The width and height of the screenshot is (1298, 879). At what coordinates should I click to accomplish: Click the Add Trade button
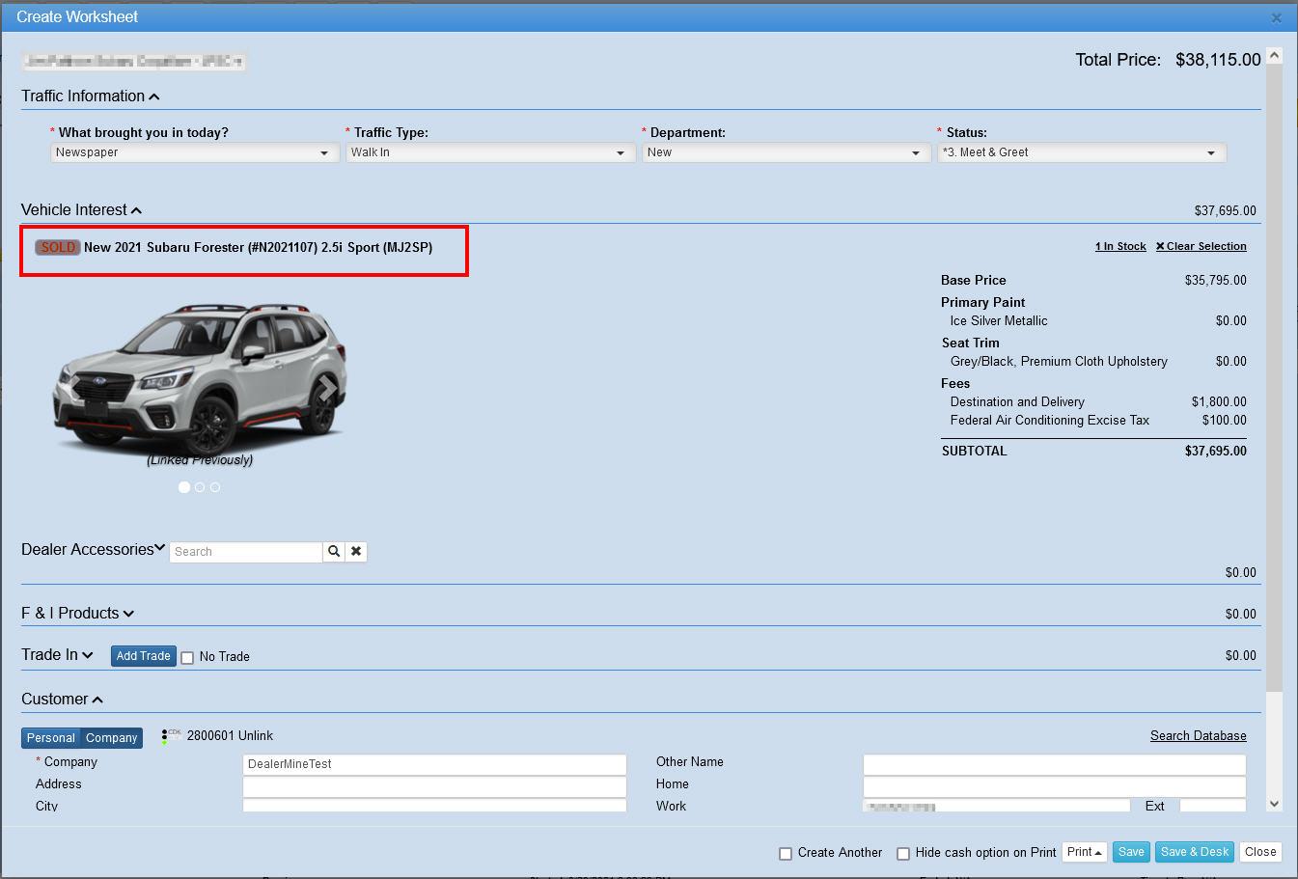coord(143,656)
